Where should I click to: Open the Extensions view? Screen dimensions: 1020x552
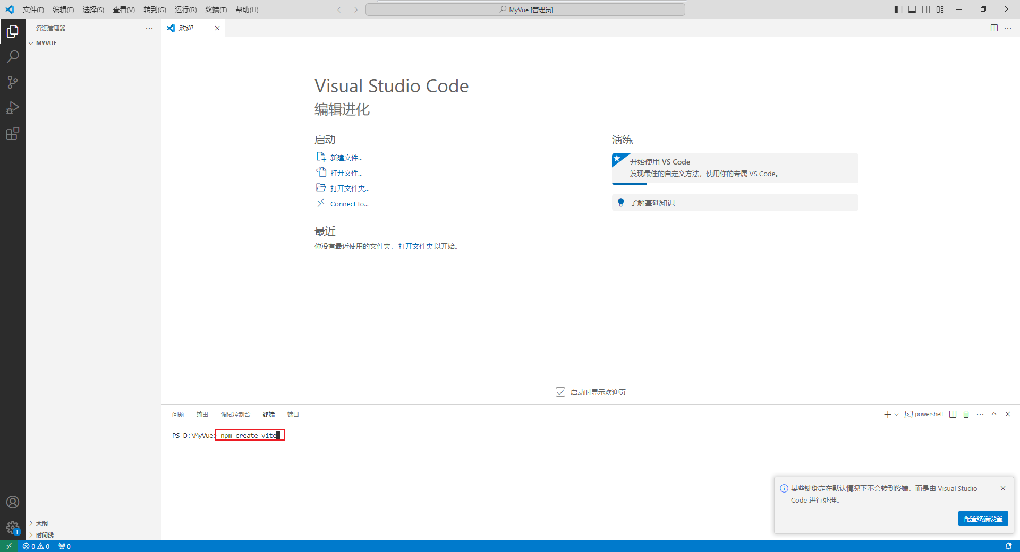pos(13,133)
